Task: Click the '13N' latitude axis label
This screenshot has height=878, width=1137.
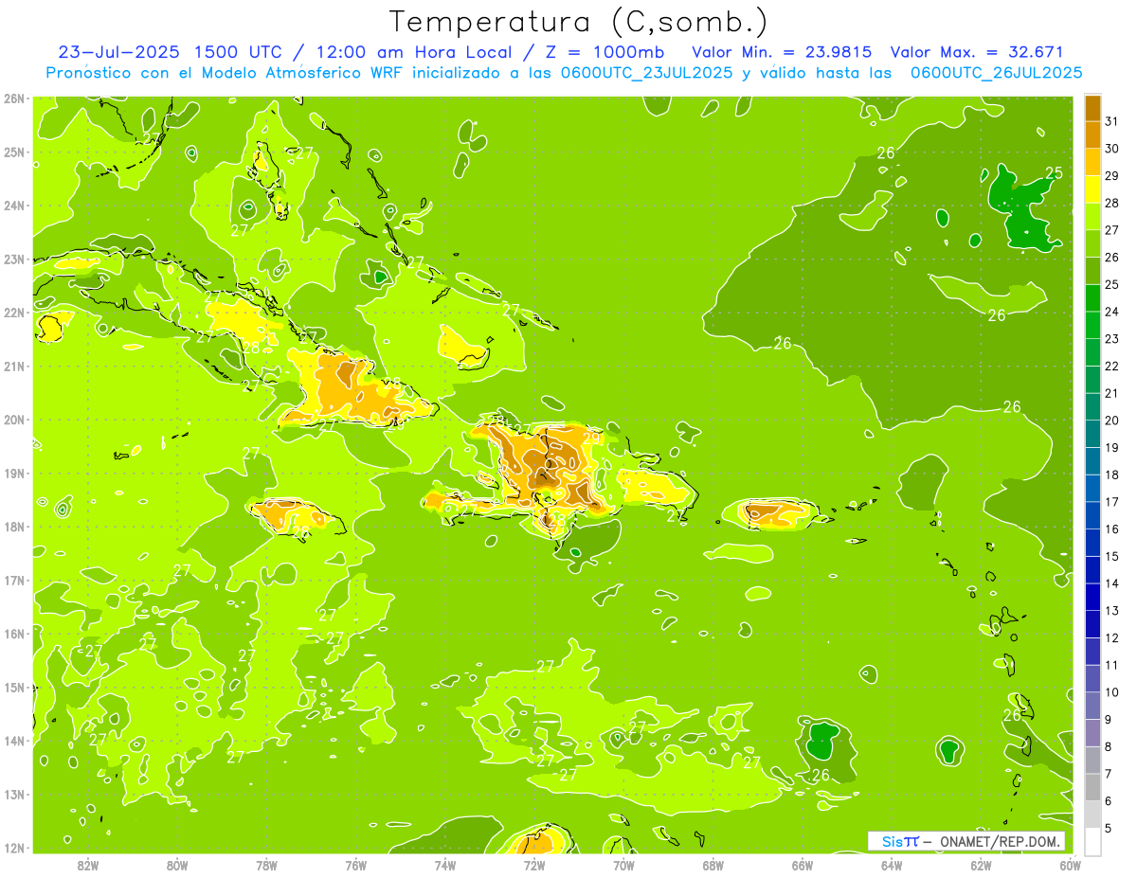Action: click(x=14, y=794)
